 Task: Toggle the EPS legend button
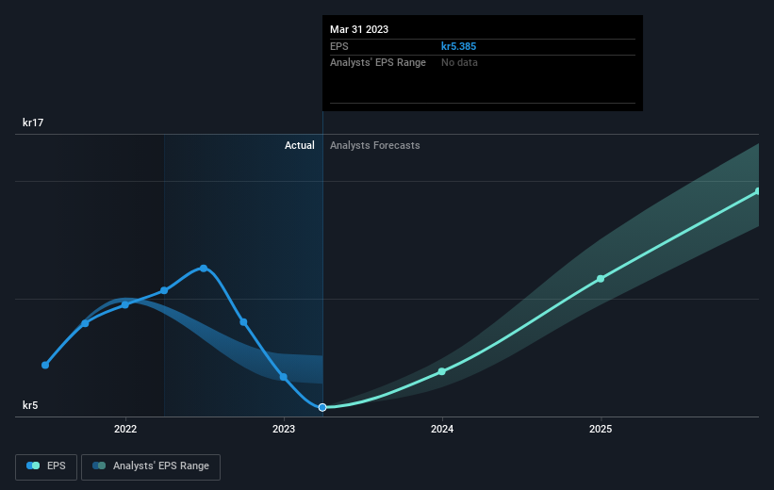(x=46, y=466)
